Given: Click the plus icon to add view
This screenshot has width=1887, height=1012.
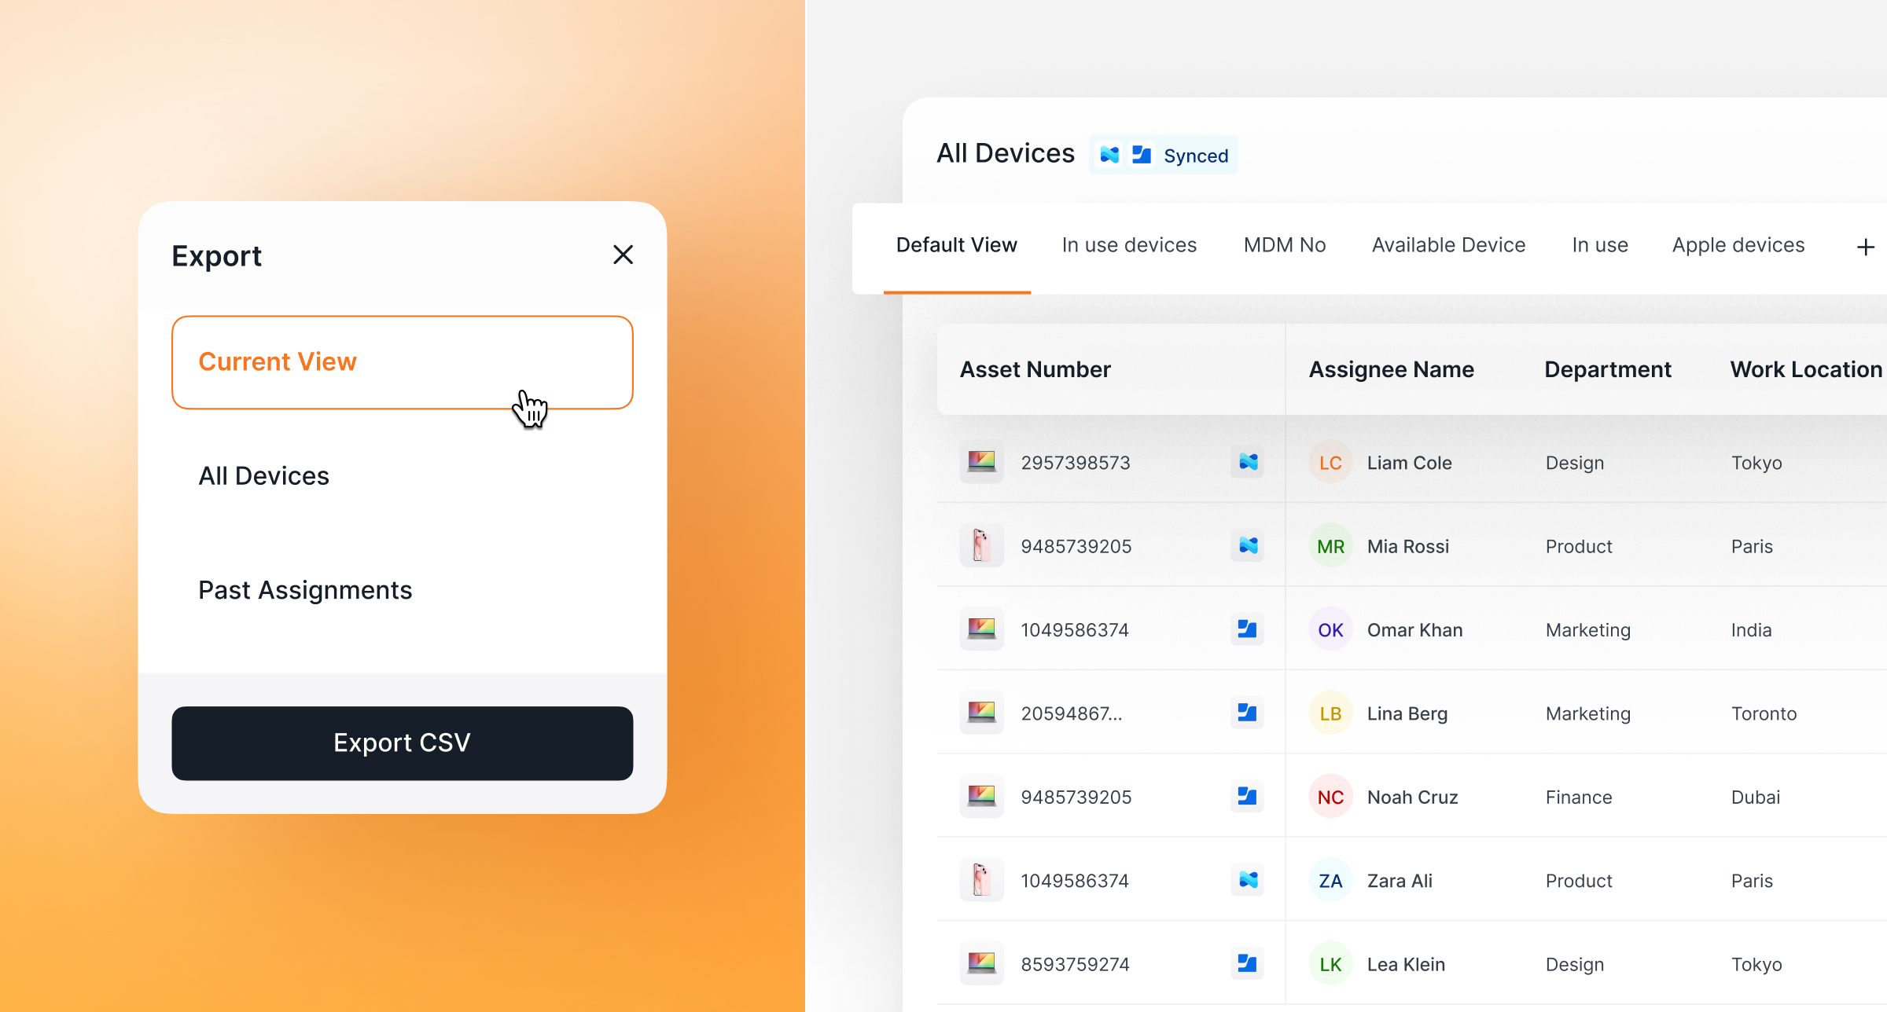Looking at the screenshot, I should pos(1865,247).
